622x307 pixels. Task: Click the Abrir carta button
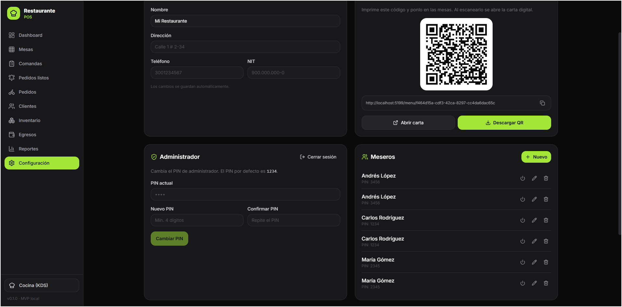coord(408,123)
